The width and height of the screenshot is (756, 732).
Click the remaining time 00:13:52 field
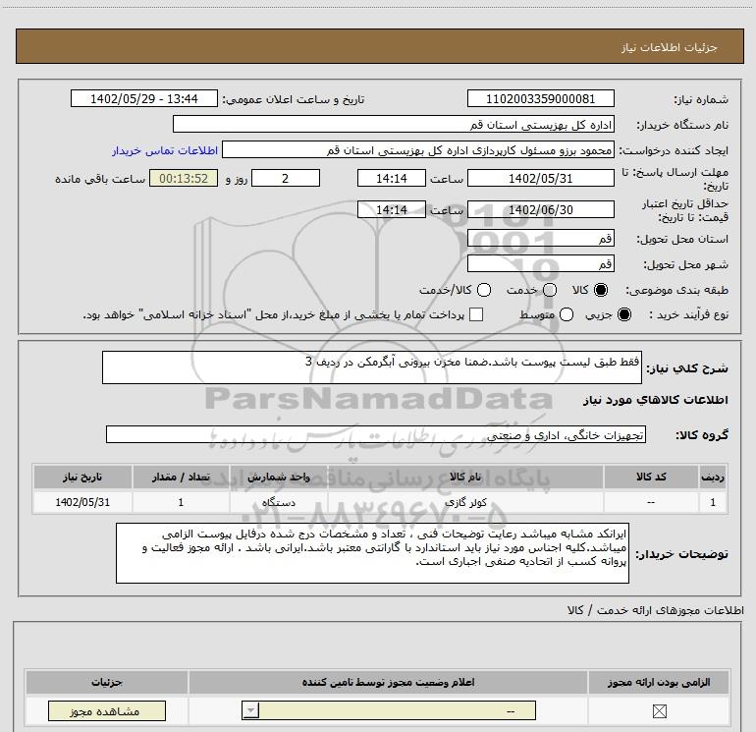tap(184, 178)
